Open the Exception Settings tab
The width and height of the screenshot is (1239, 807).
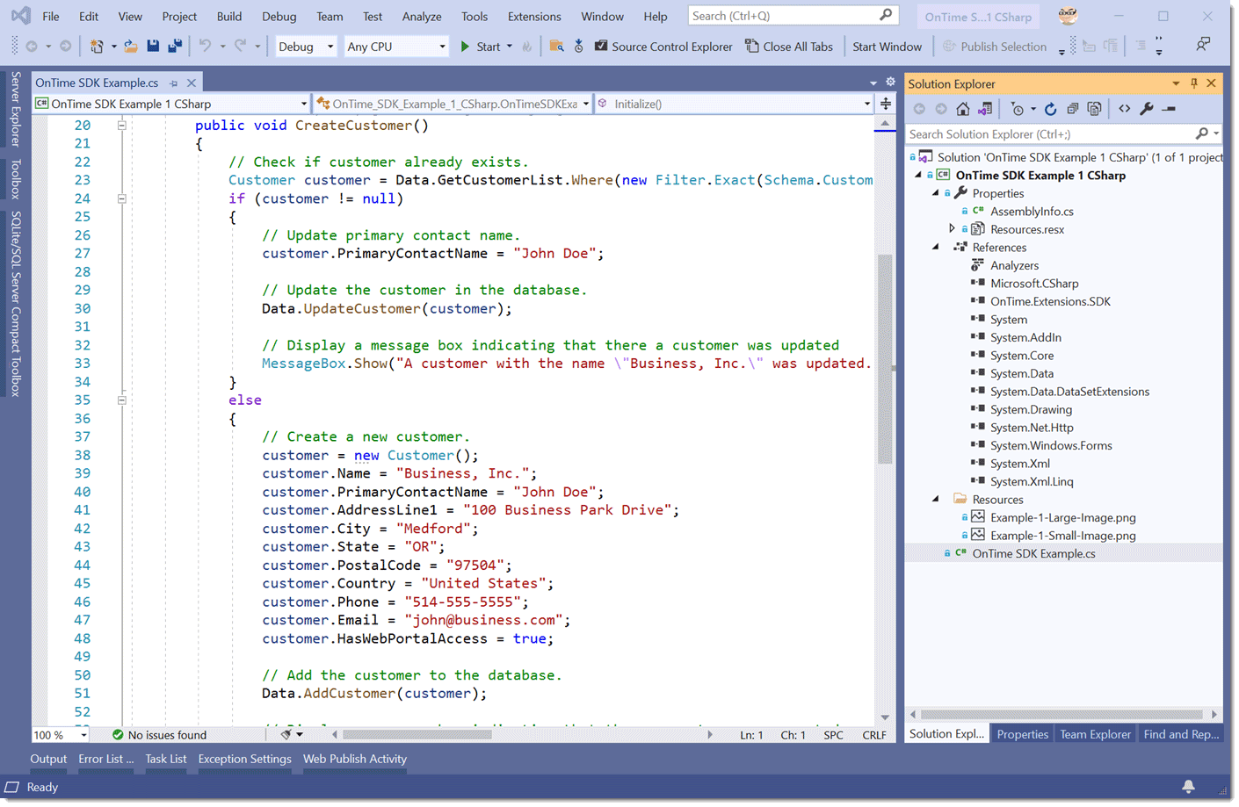click(244, 759)
